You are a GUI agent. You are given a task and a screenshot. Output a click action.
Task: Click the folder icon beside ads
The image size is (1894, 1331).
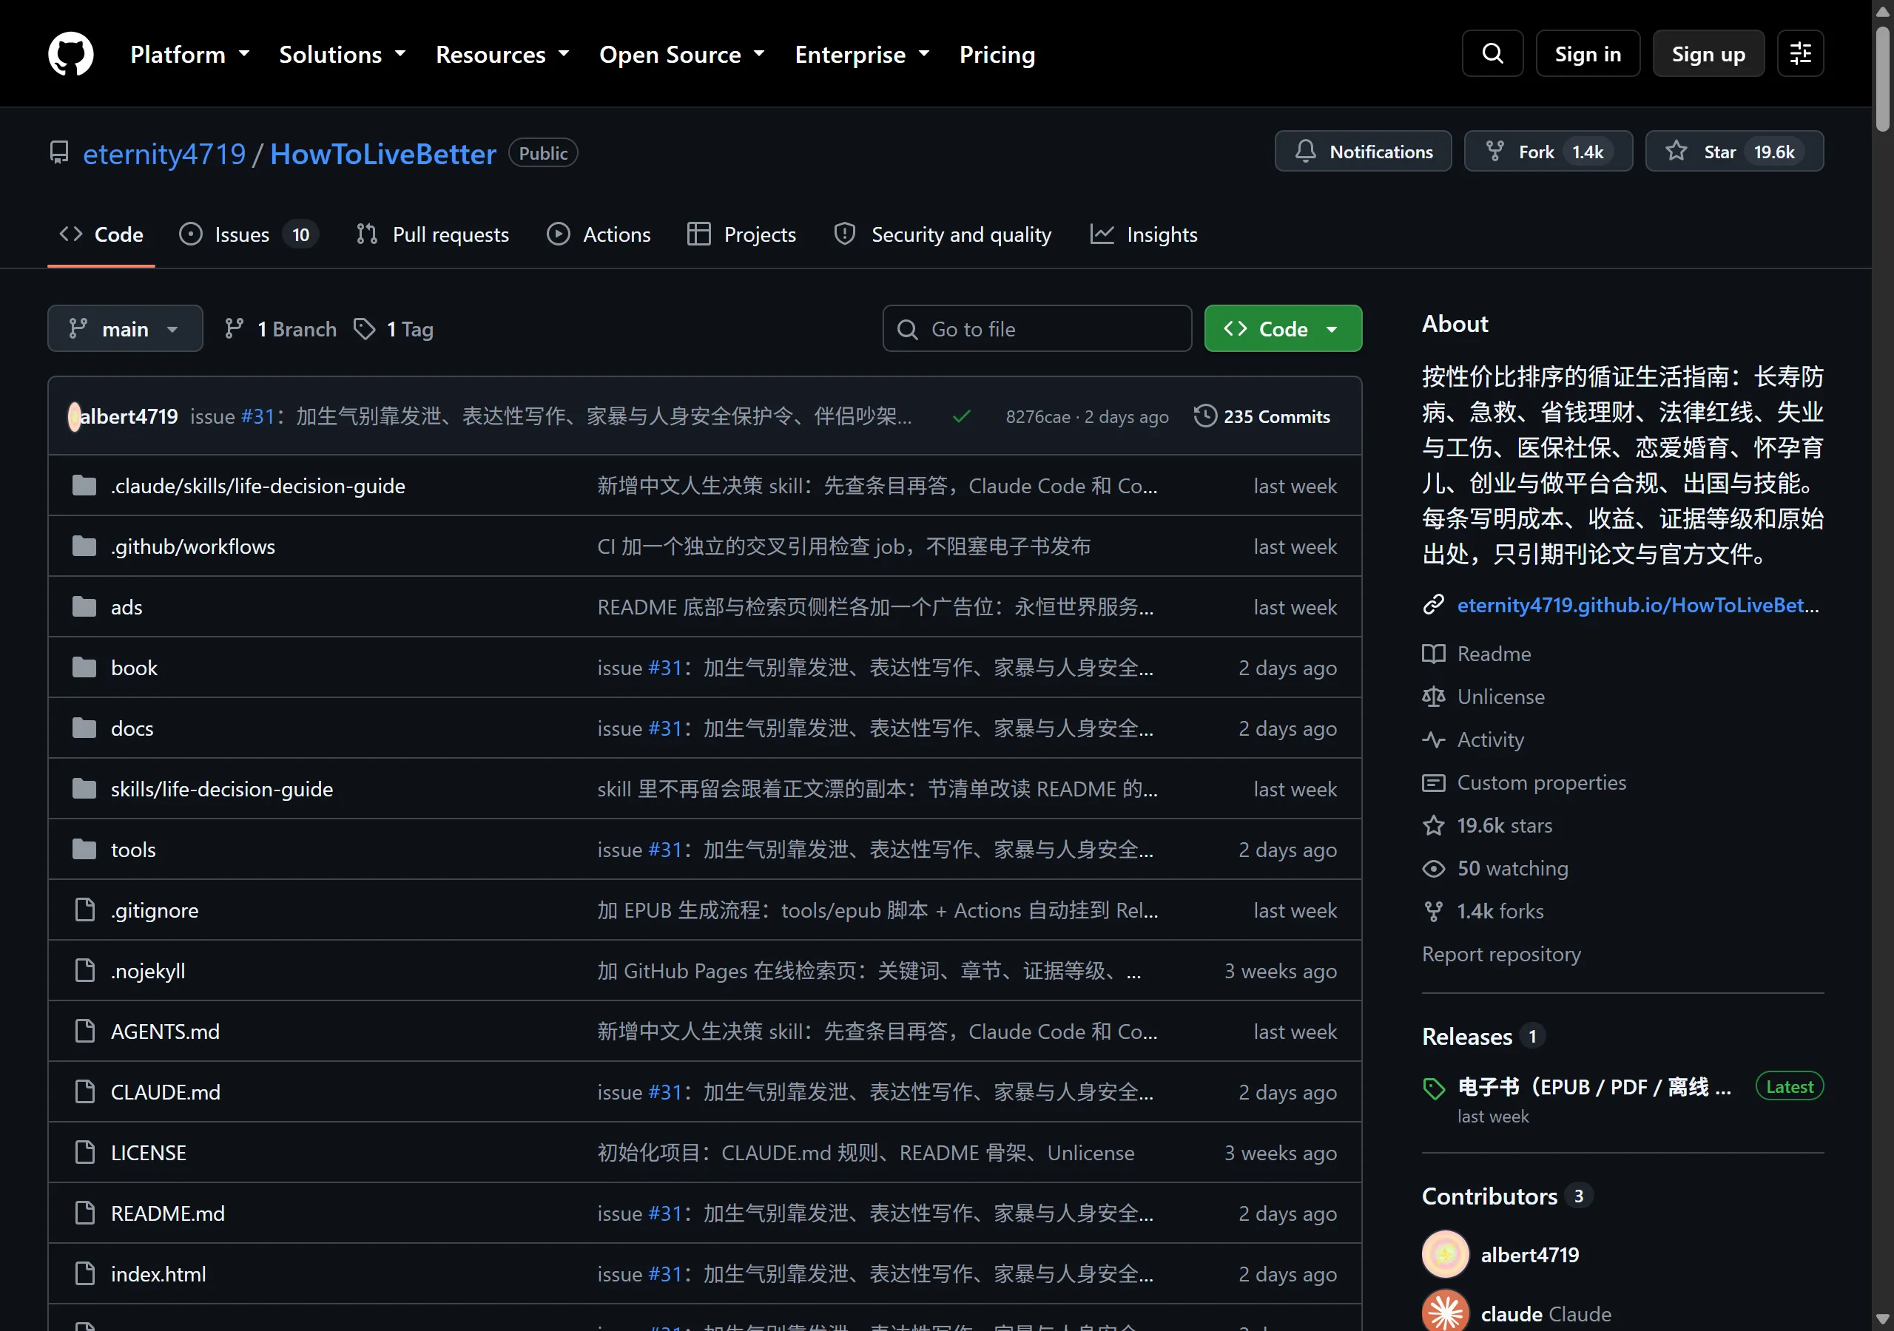[84, 607]
